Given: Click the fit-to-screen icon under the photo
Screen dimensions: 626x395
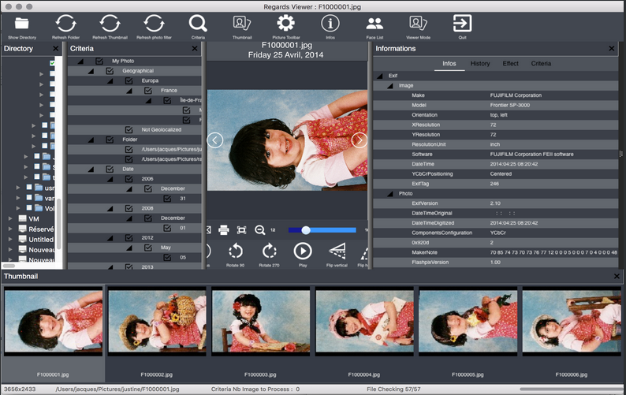Looking at the screenshot, I should click(241, 230).
